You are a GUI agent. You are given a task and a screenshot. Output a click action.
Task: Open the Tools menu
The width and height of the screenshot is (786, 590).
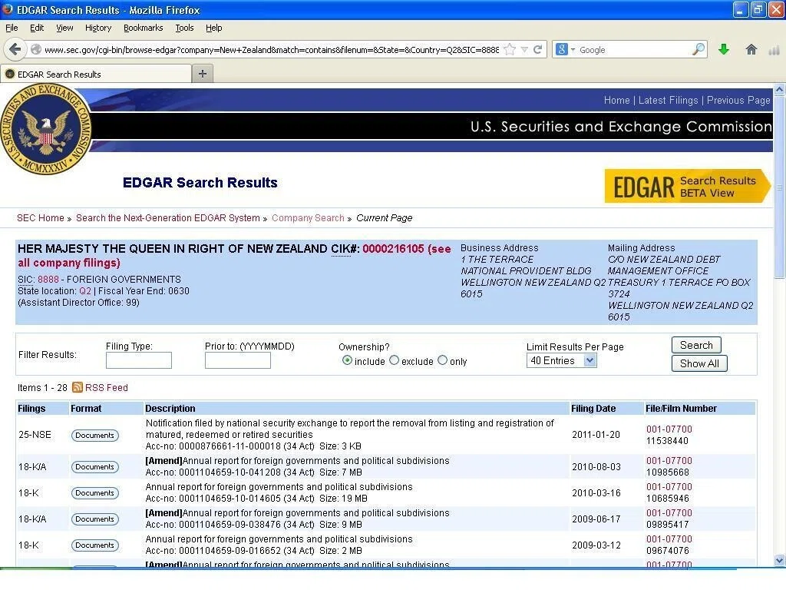184,28
